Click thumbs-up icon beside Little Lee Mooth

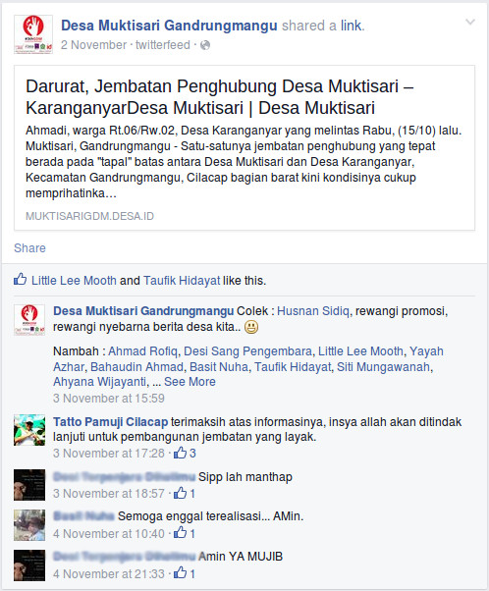(20, 279)
